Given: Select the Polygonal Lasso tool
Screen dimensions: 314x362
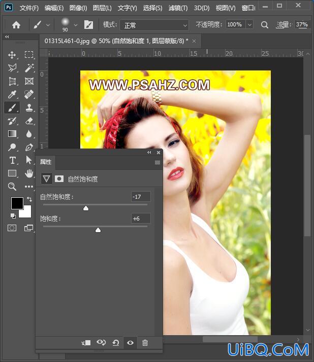Looking at the screenshot, I should pos(12,68).
